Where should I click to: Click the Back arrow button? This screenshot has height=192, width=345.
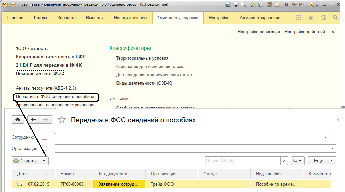click(x=34, y=120)
